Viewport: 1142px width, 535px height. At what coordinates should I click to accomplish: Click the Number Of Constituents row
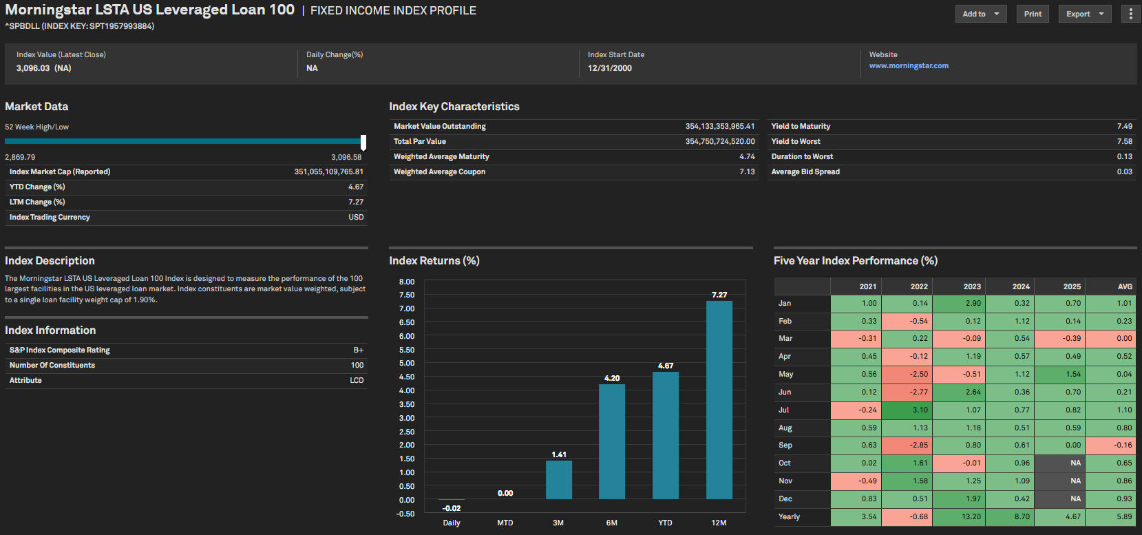pyautogui.click(x=186, y=366)
